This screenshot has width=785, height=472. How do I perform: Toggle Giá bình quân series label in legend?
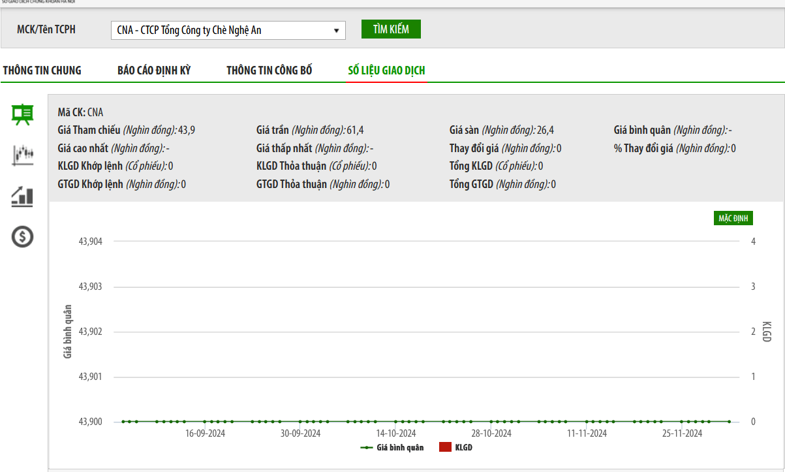point(400,448)
